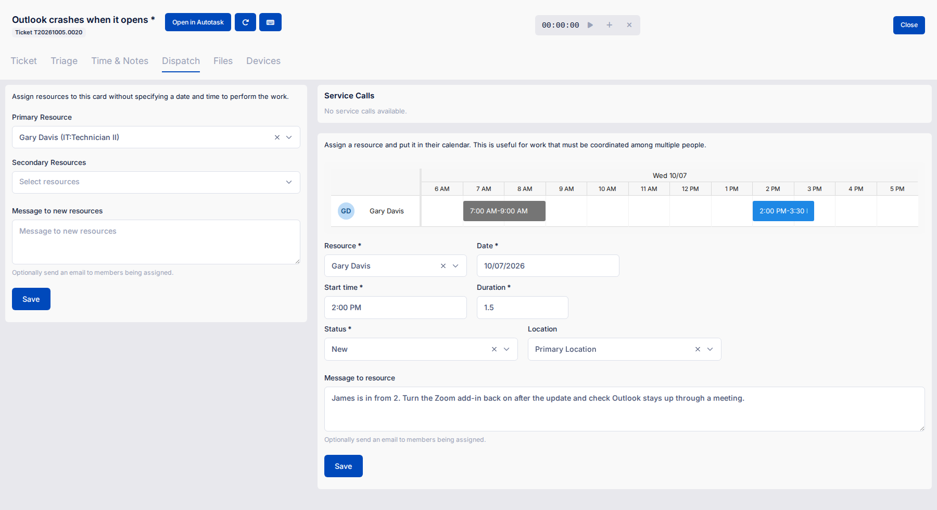Screen dimensions: 937x510
Task: Click the ticket number T20261005.0020 label
Action: [x=49, y=32]
